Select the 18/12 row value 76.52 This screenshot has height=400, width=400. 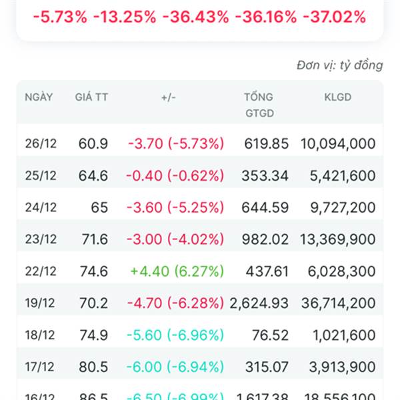(270, 335)
